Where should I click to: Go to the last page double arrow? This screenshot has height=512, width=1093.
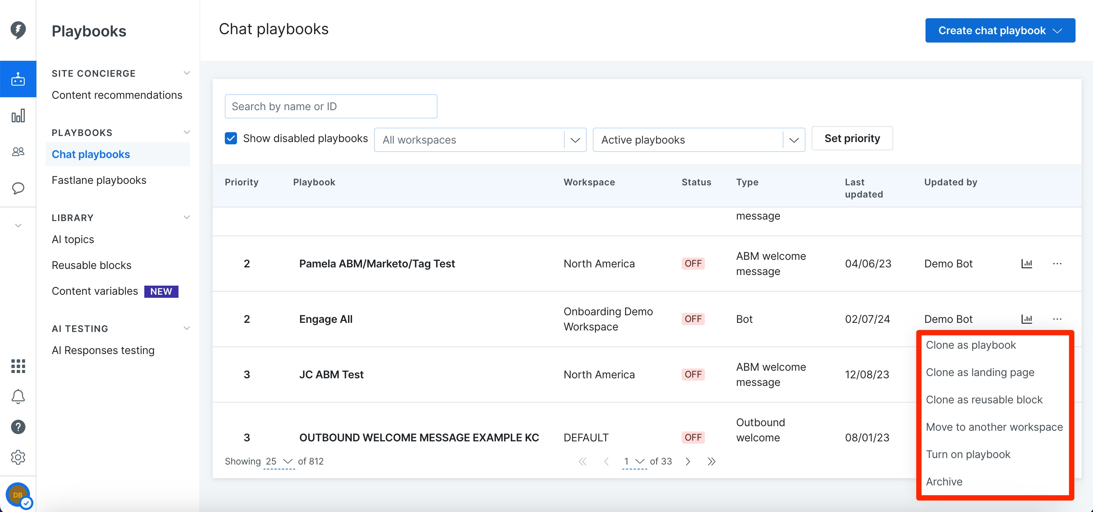(x=712, y=461)
